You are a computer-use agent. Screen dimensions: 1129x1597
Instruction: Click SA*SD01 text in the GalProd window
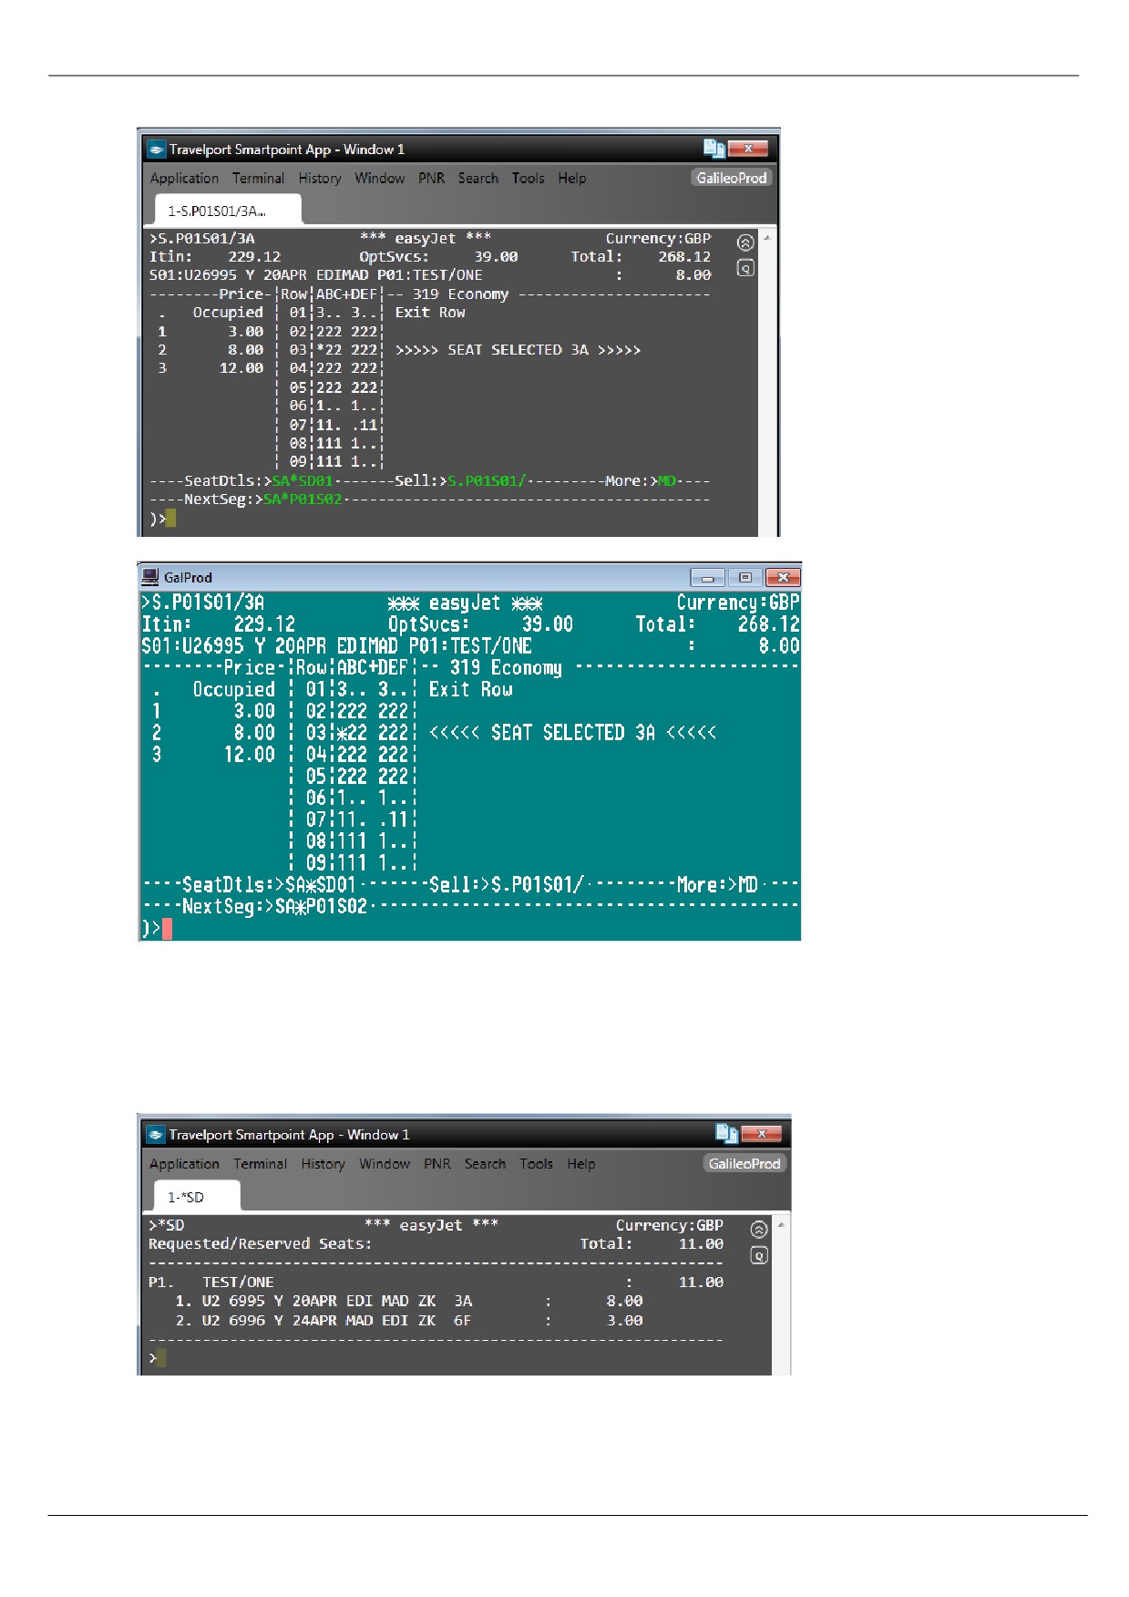tap(320, 885)
